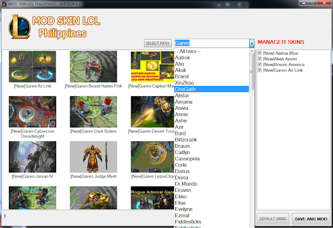Click the title bar app icon
This screenshot has width=333, height=228.
coord(4,4)
